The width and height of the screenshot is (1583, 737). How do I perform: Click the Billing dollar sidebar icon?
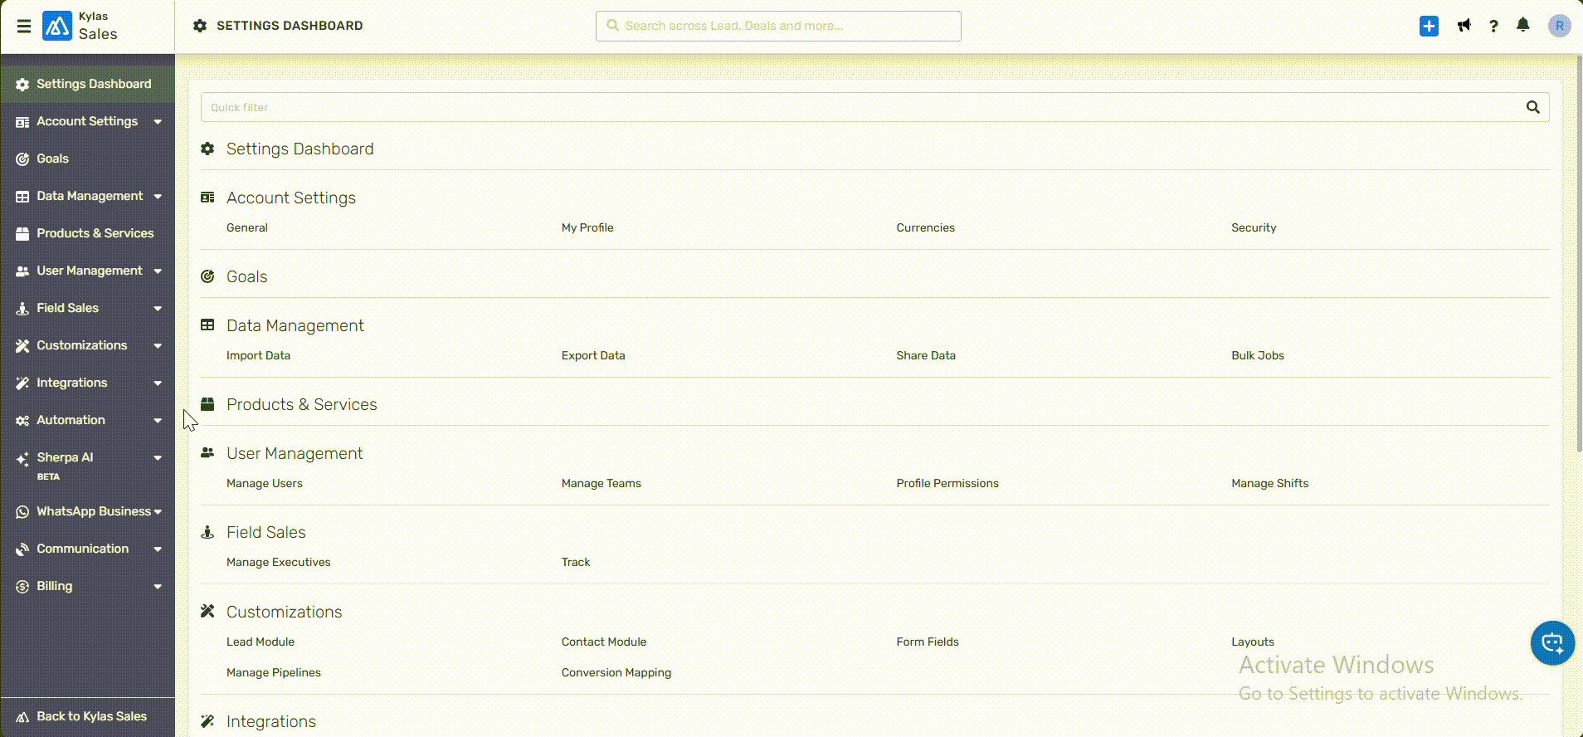(22, 587)
